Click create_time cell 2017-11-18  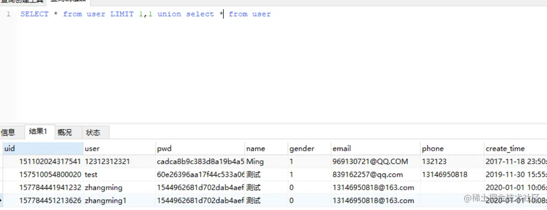[x=515, y=161]
